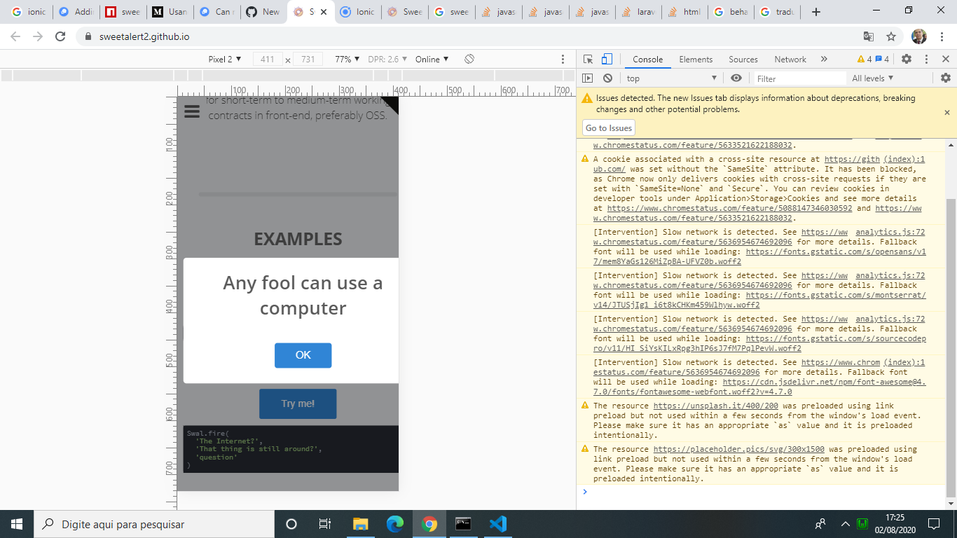Open File Explorer from the taskbar
Screen dimensions: 957x538
pyautogui.click(x=361, y=524)
